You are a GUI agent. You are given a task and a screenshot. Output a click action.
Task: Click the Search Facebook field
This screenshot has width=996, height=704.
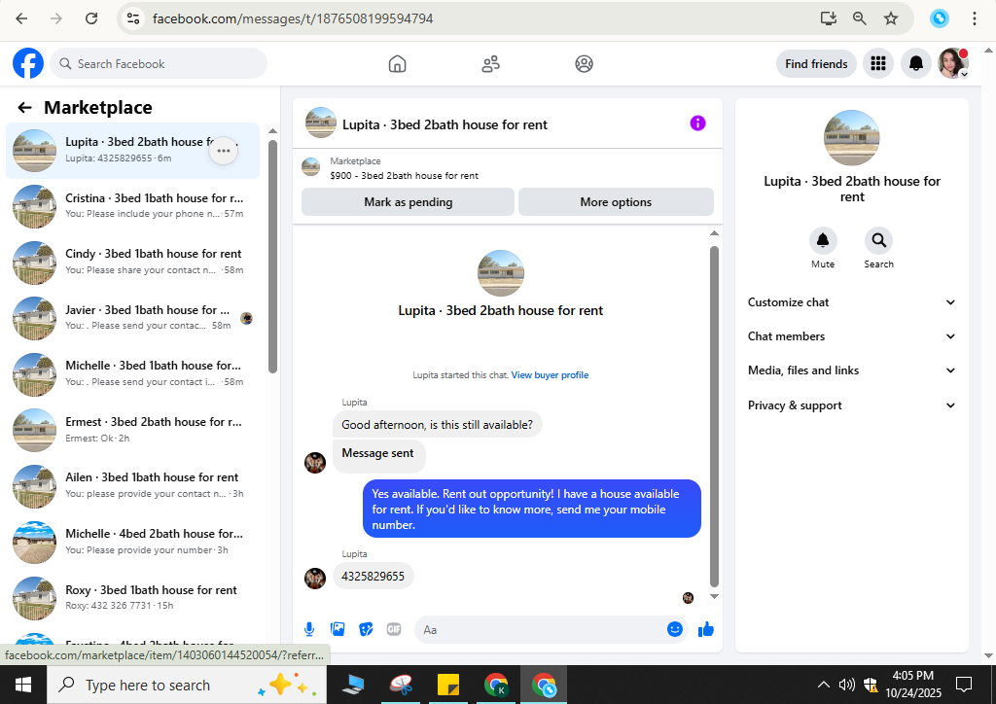point(159,63)
